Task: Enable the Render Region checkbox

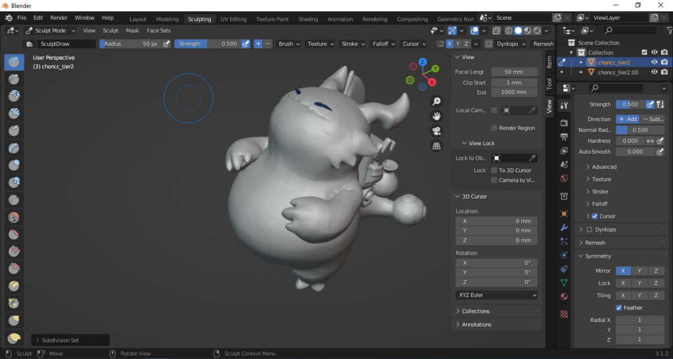Action: [494, 128]
